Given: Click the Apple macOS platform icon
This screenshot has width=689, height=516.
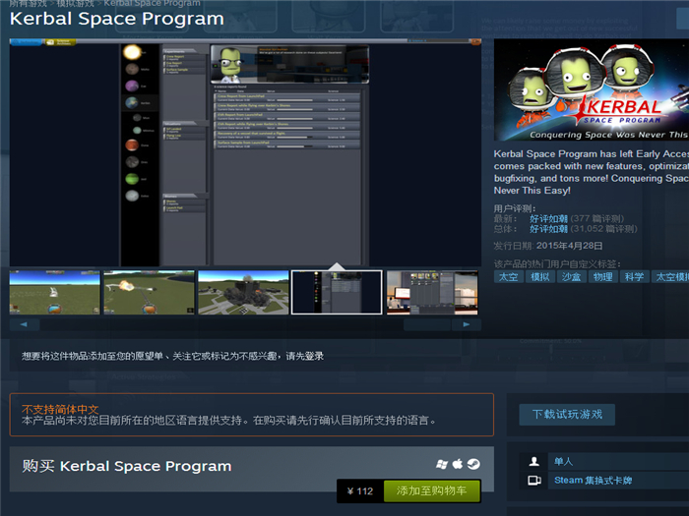Looking at the screenshot, I should 458,464.
